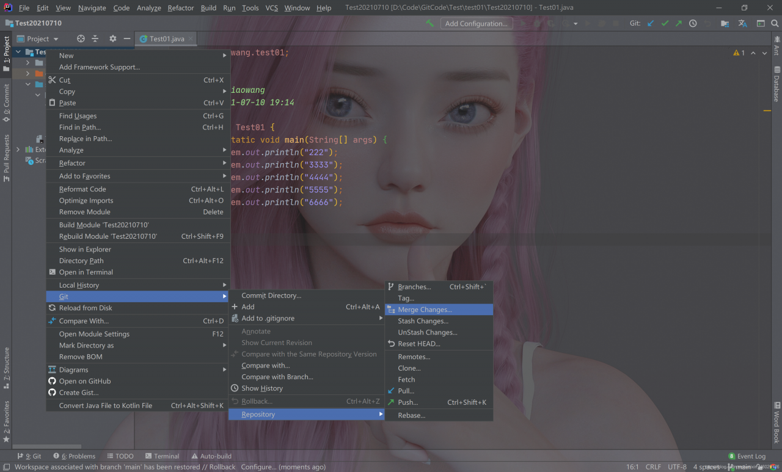Click the Search Everywhere magnifier icon

tap(775, 23)
